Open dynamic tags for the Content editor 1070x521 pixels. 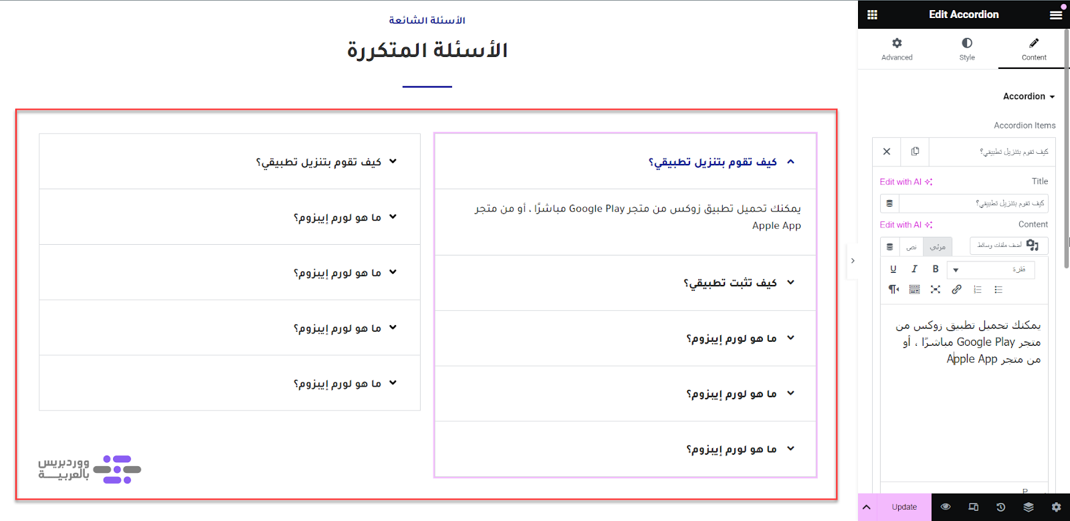click(x=889, y=247)
